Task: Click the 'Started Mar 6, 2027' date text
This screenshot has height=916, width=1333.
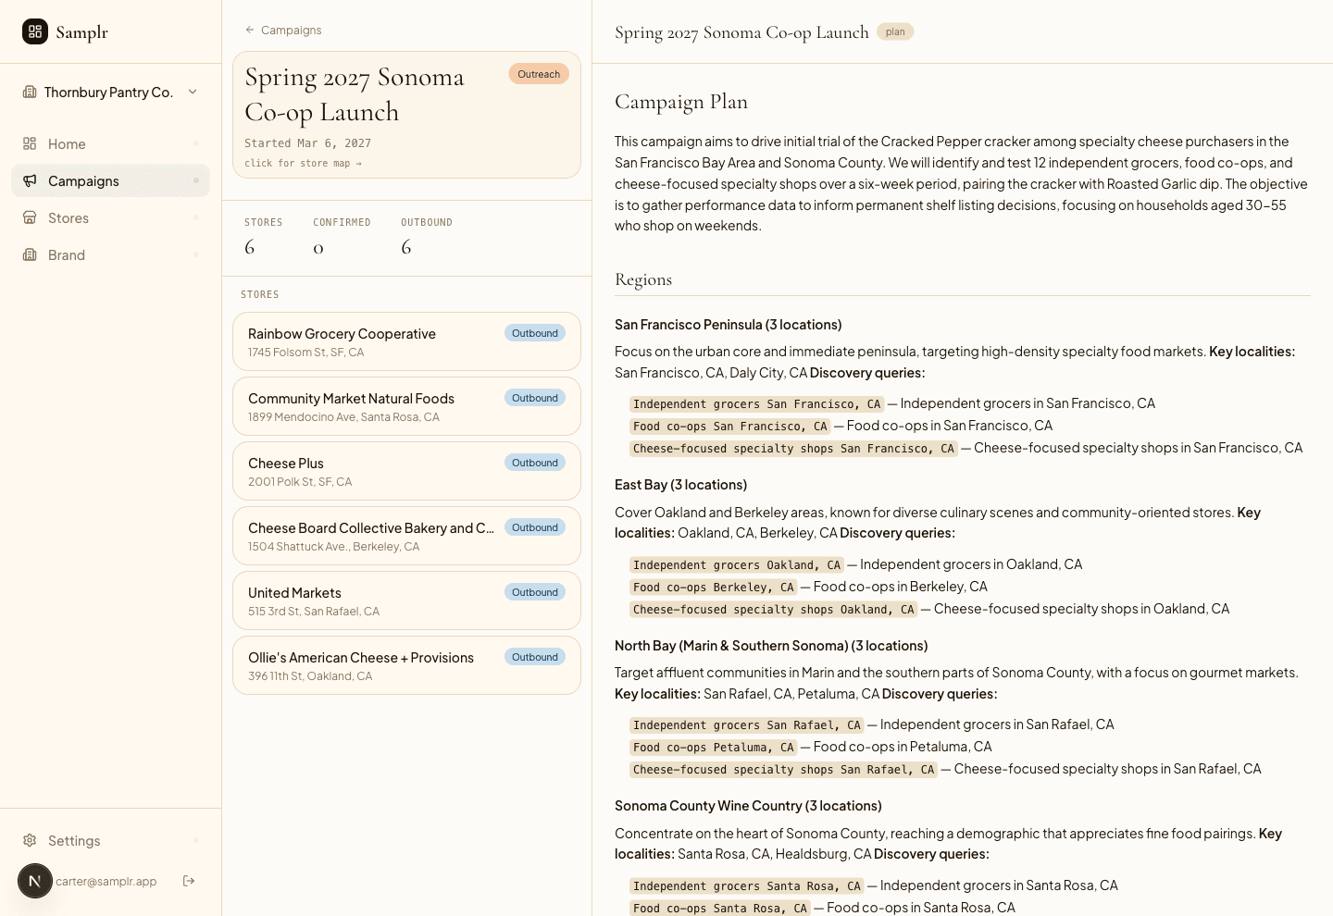Action: click(x=307, y=143)
